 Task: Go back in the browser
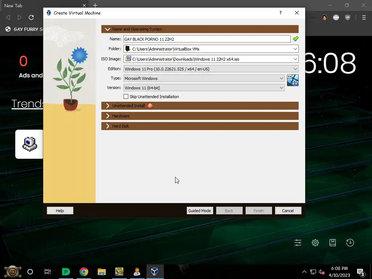coord(8,17)
